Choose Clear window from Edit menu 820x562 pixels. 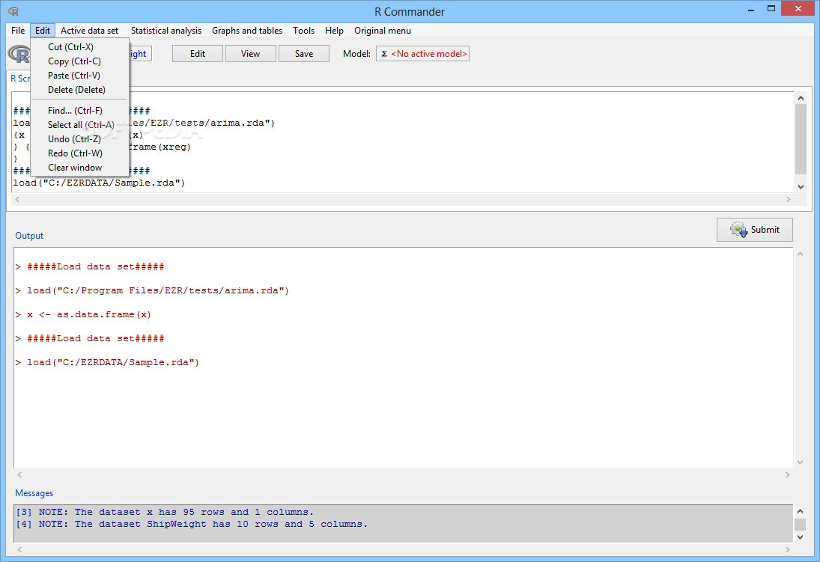79,168
